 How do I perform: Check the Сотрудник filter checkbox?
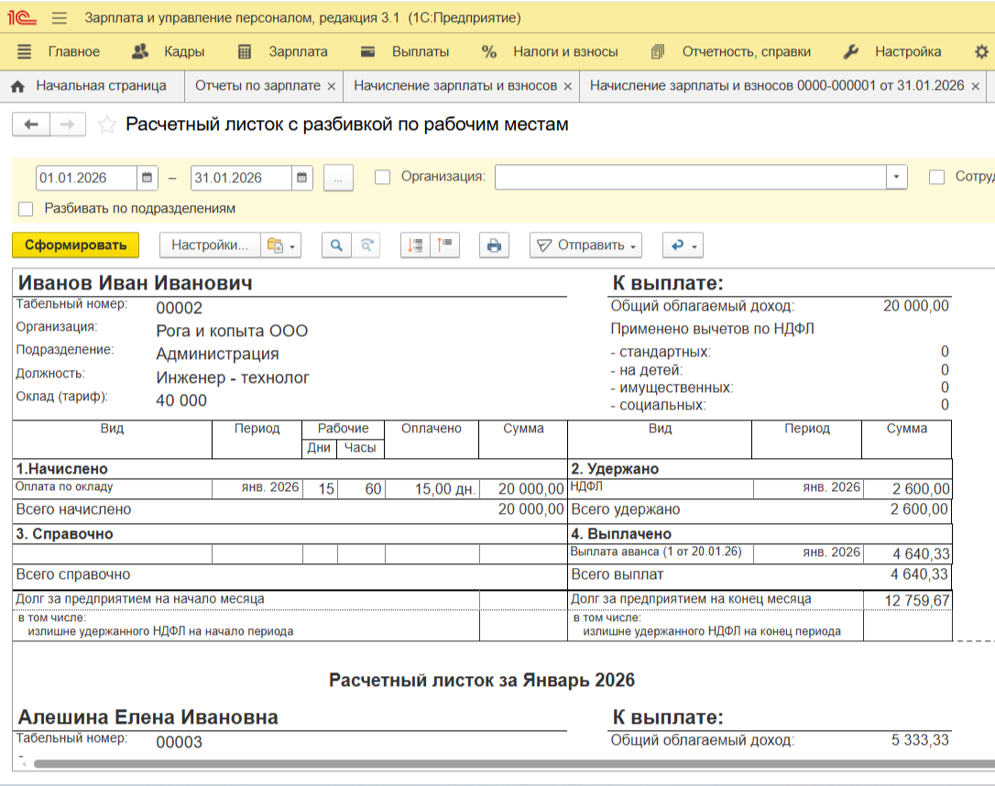tap(936, 178)
